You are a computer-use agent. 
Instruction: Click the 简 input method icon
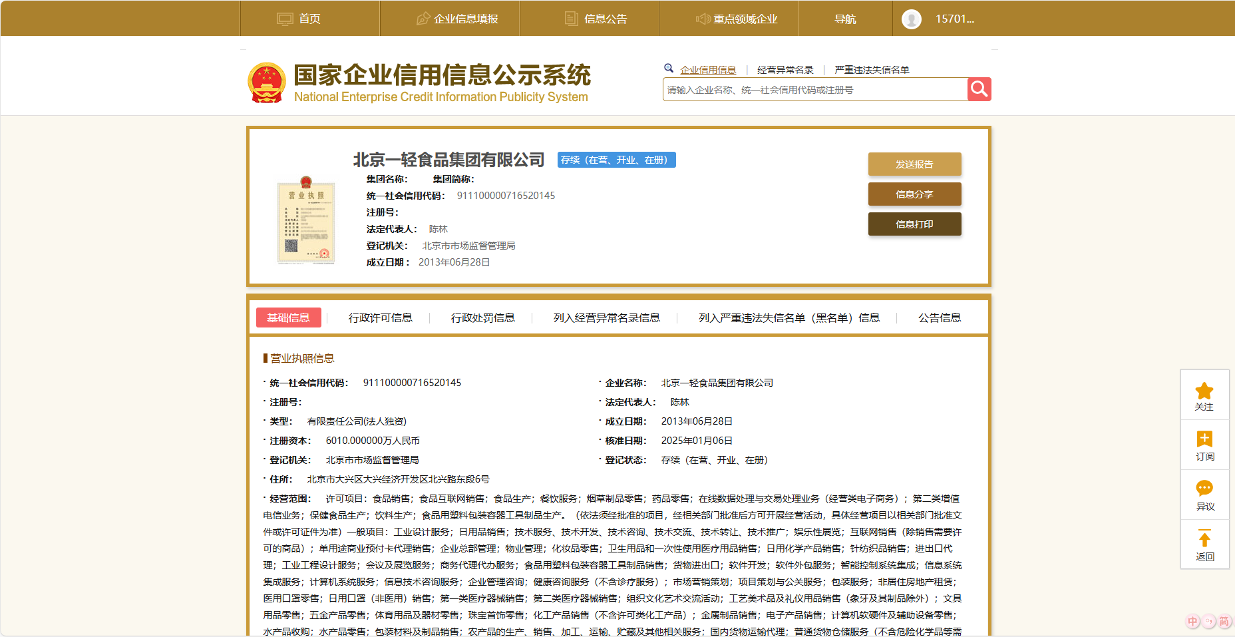coord(1224,622)
